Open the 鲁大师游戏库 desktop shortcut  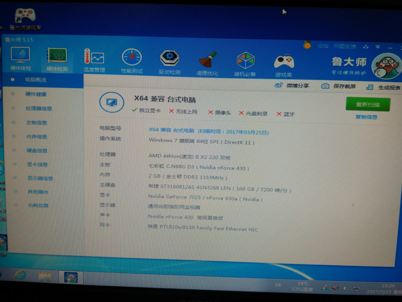[x=25, y=19]
